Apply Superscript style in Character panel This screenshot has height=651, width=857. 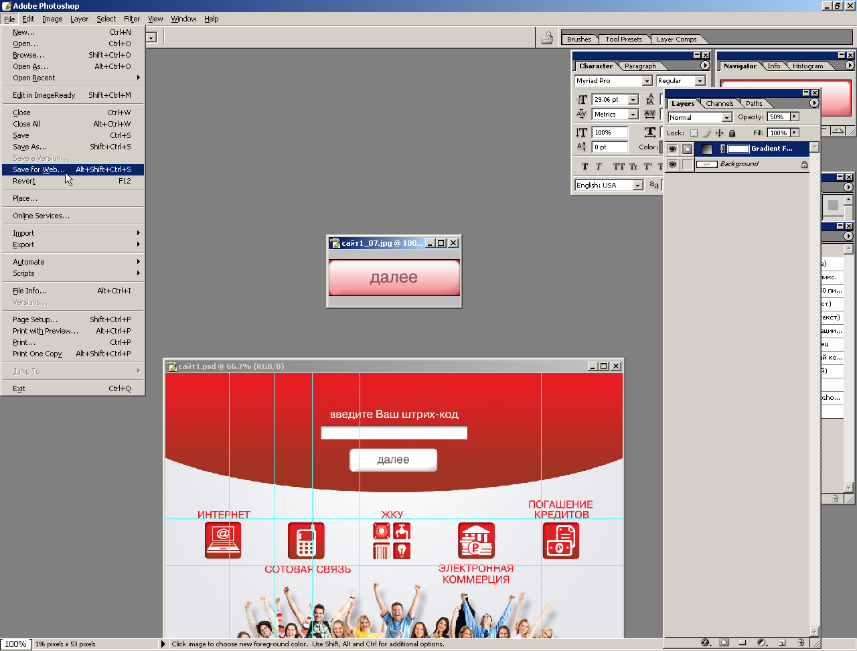pyautogui.click(x=648, y=166)
